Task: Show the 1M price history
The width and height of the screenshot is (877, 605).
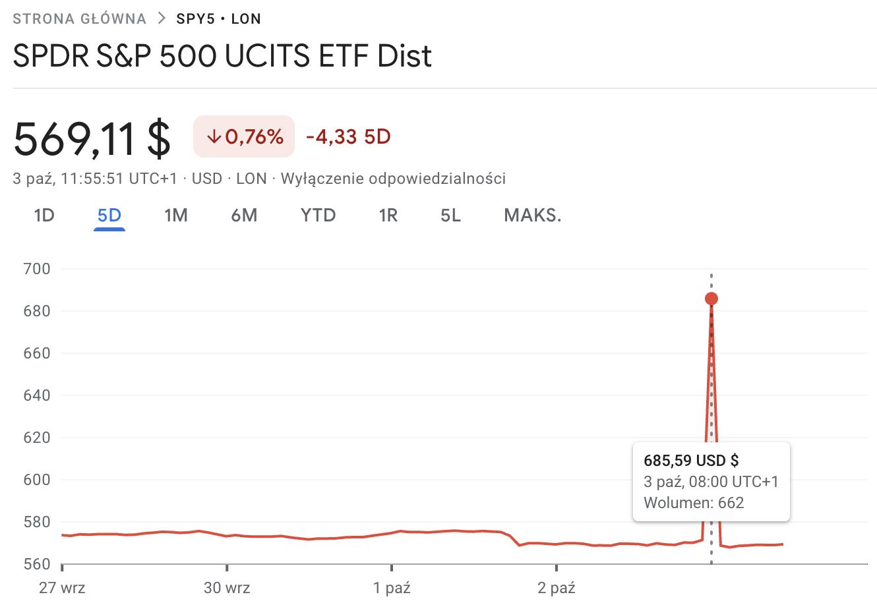Action: [x=176, y=216]
